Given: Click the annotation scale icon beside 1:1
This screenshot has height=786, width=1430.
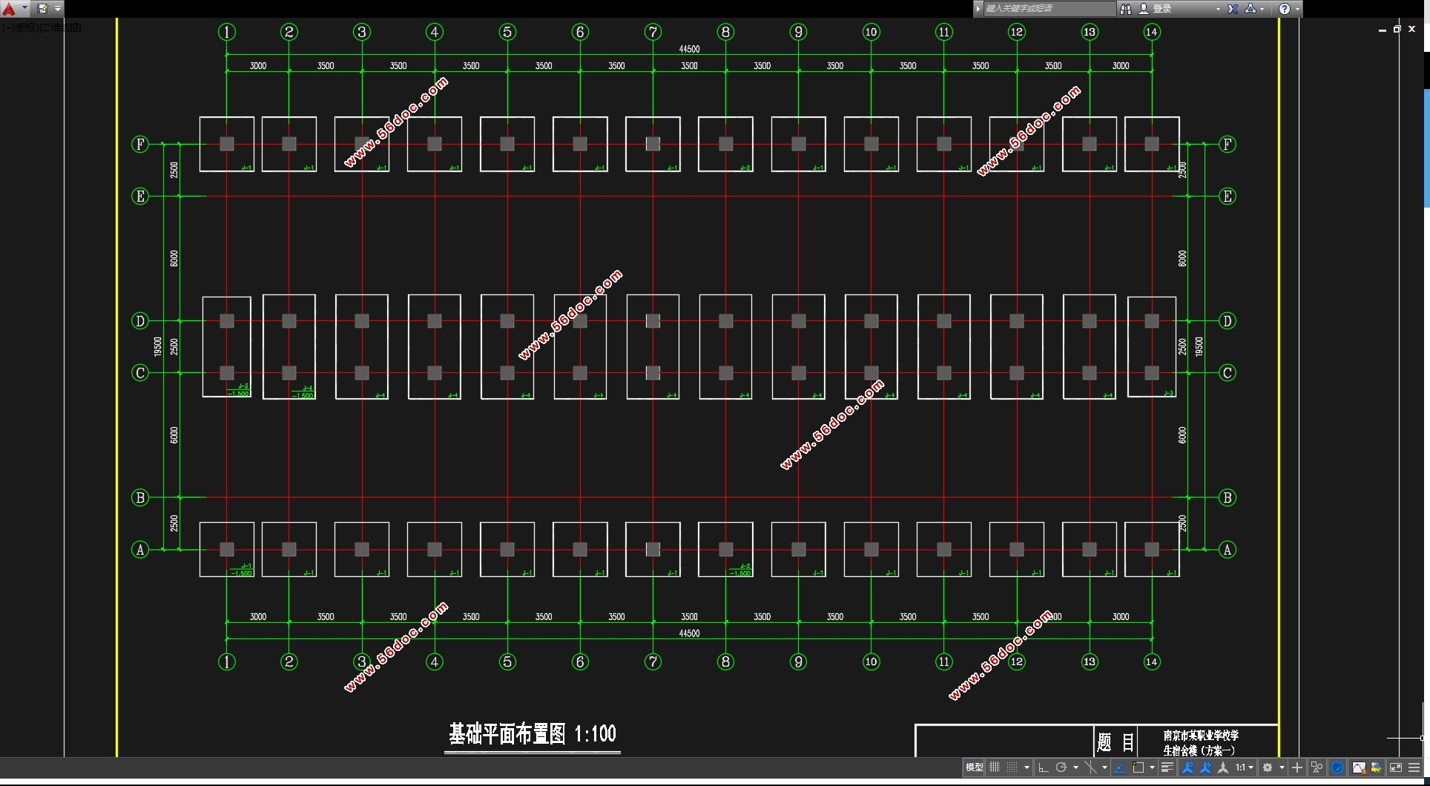Looking at the screenshot, I should pyautogui.click(x=1223, y=767).
